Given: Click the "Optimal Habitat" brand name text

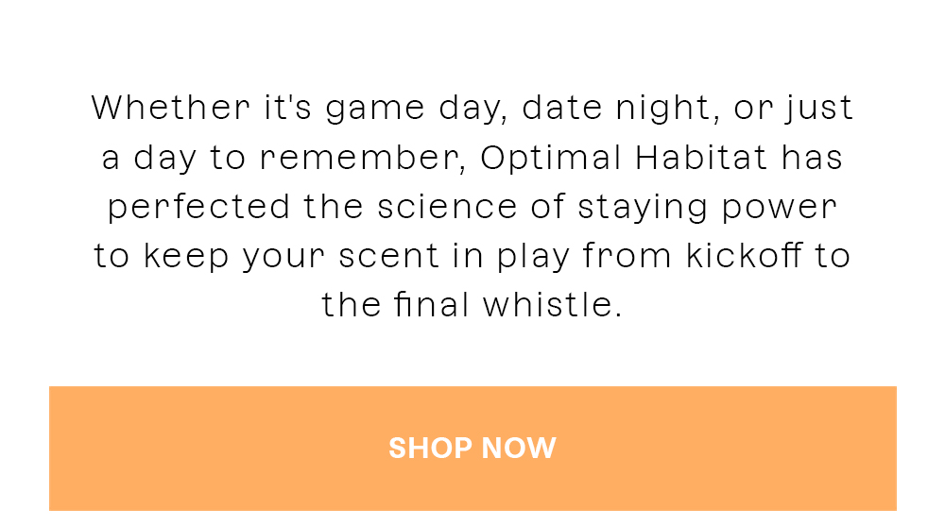Looking at the screenshot, I should (624, 158).
